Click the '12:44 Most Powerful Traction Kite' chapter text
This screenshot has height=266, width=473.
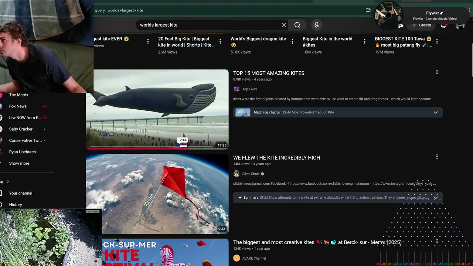click(x=308, y=112)
